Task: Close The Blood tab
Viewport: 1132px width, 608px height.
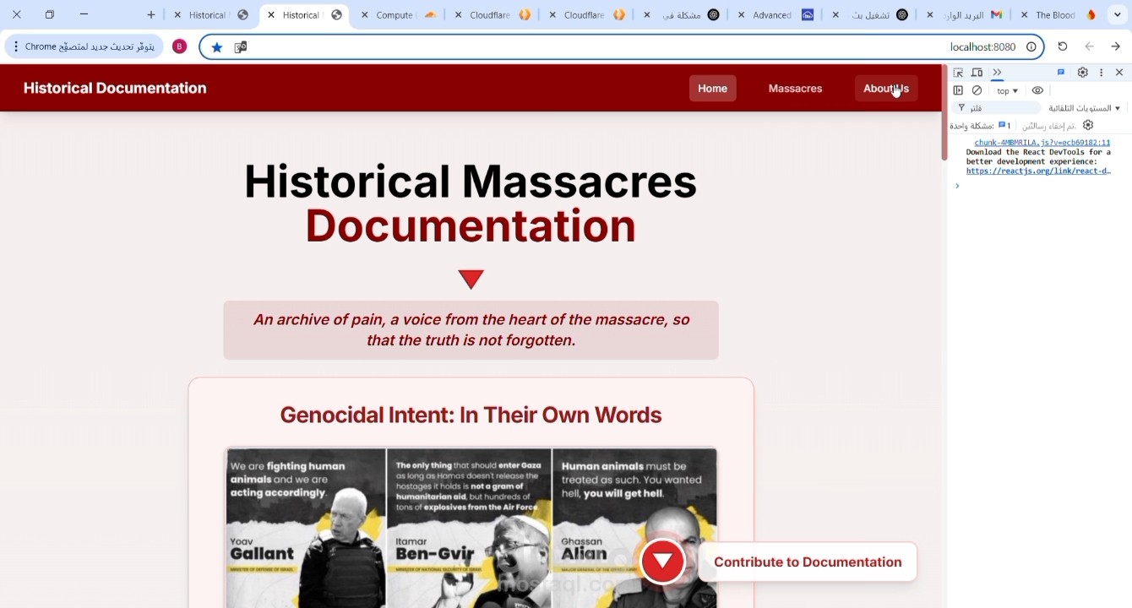Action: pyautogui.click(x=1024, y=15)
